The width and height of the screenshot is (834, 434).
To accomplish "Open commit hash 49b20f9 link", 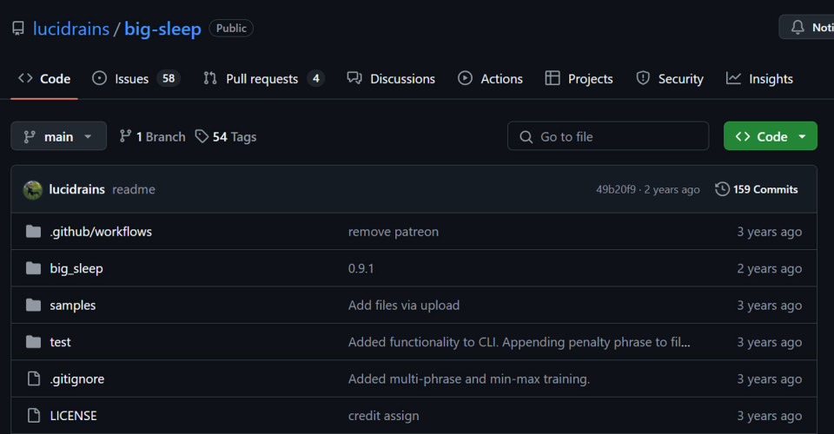I will point(615,189).
